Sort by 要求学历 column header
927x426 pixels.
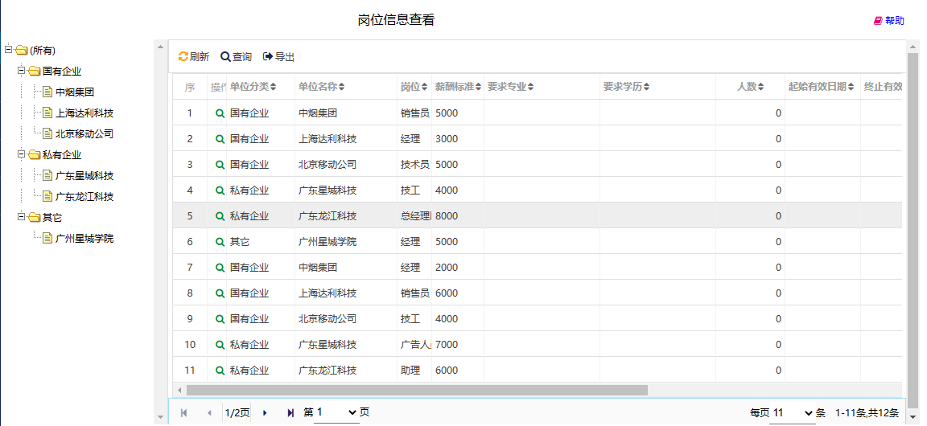tap(627, 87)
